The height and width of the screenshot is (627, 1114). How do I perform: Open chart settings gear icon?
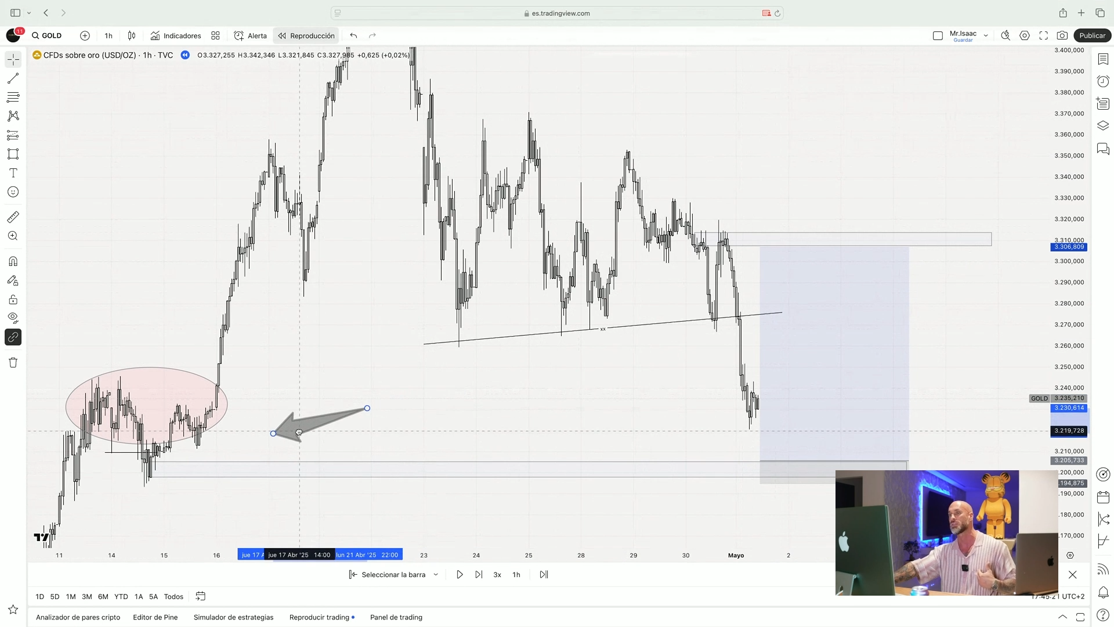1025,35
